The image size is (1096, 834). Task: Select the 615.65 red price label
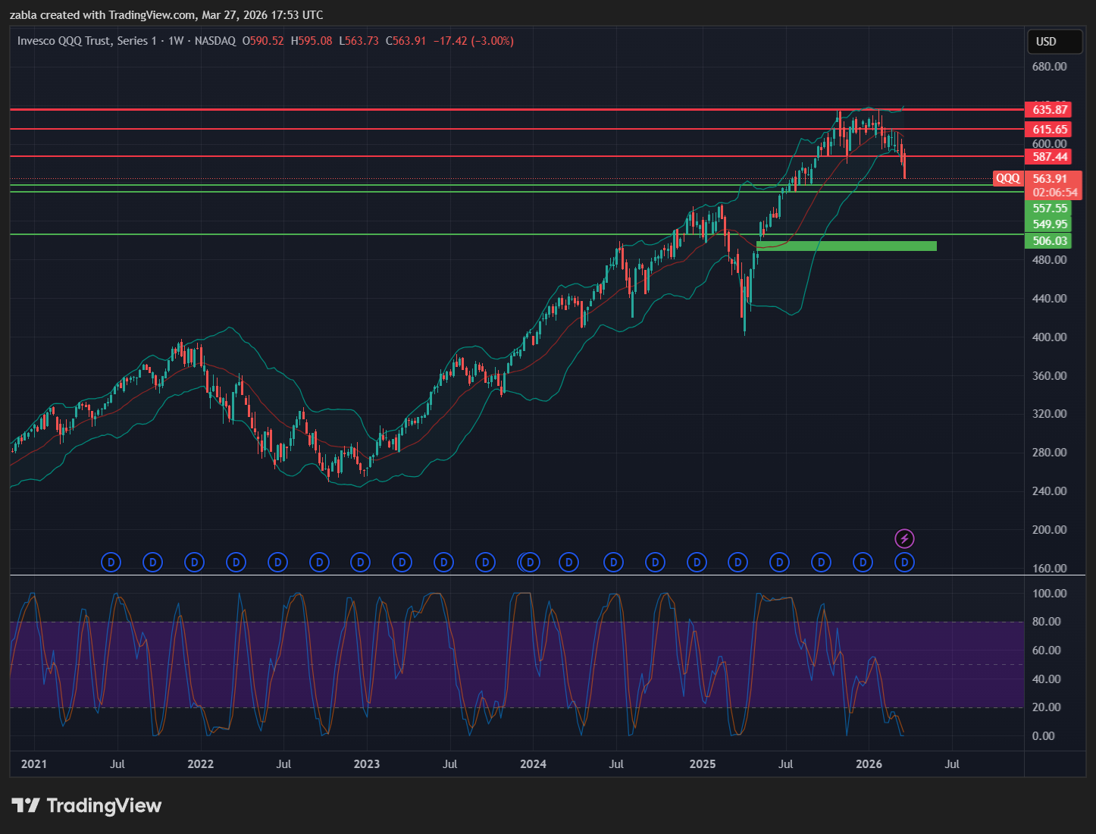1049,130
